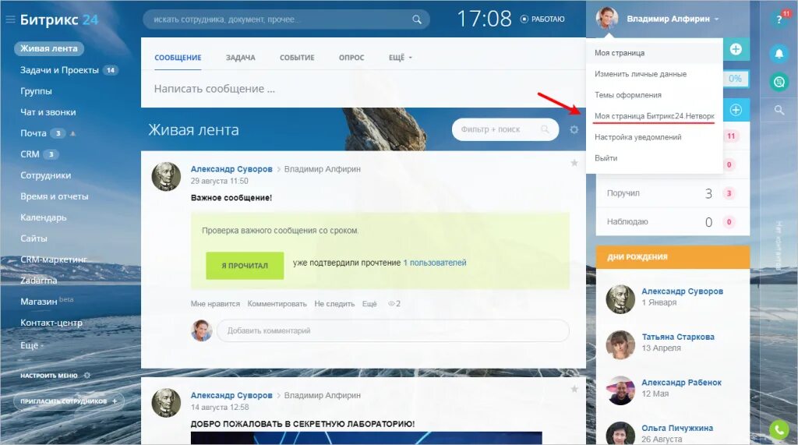
Task: Open Контакт-центр in the left menu
Action: 51,323
